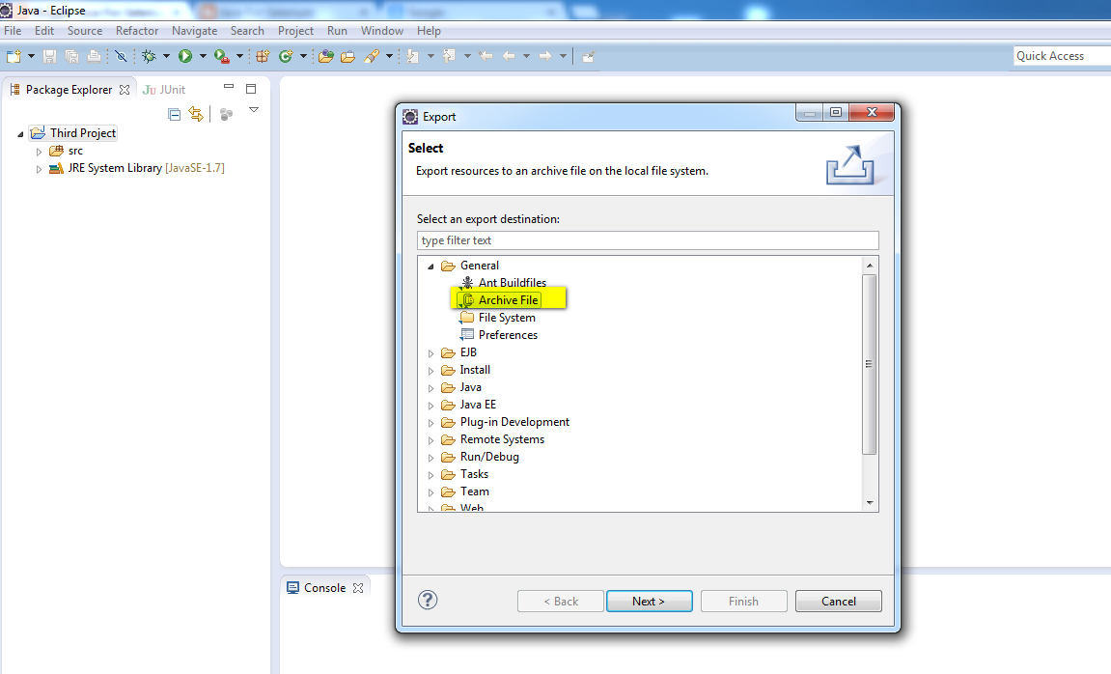Image resolution: width=1111 pixels, height=674 pixels.
Task: Open the Navigate menu
Action: pos(194,30)
